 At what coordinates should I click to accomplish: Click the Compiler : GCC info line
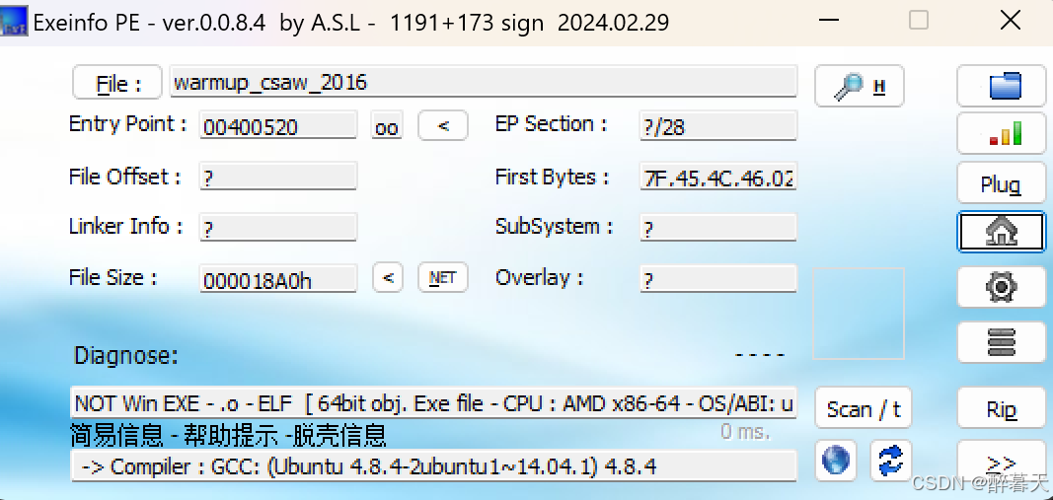[x=434, y=465]
